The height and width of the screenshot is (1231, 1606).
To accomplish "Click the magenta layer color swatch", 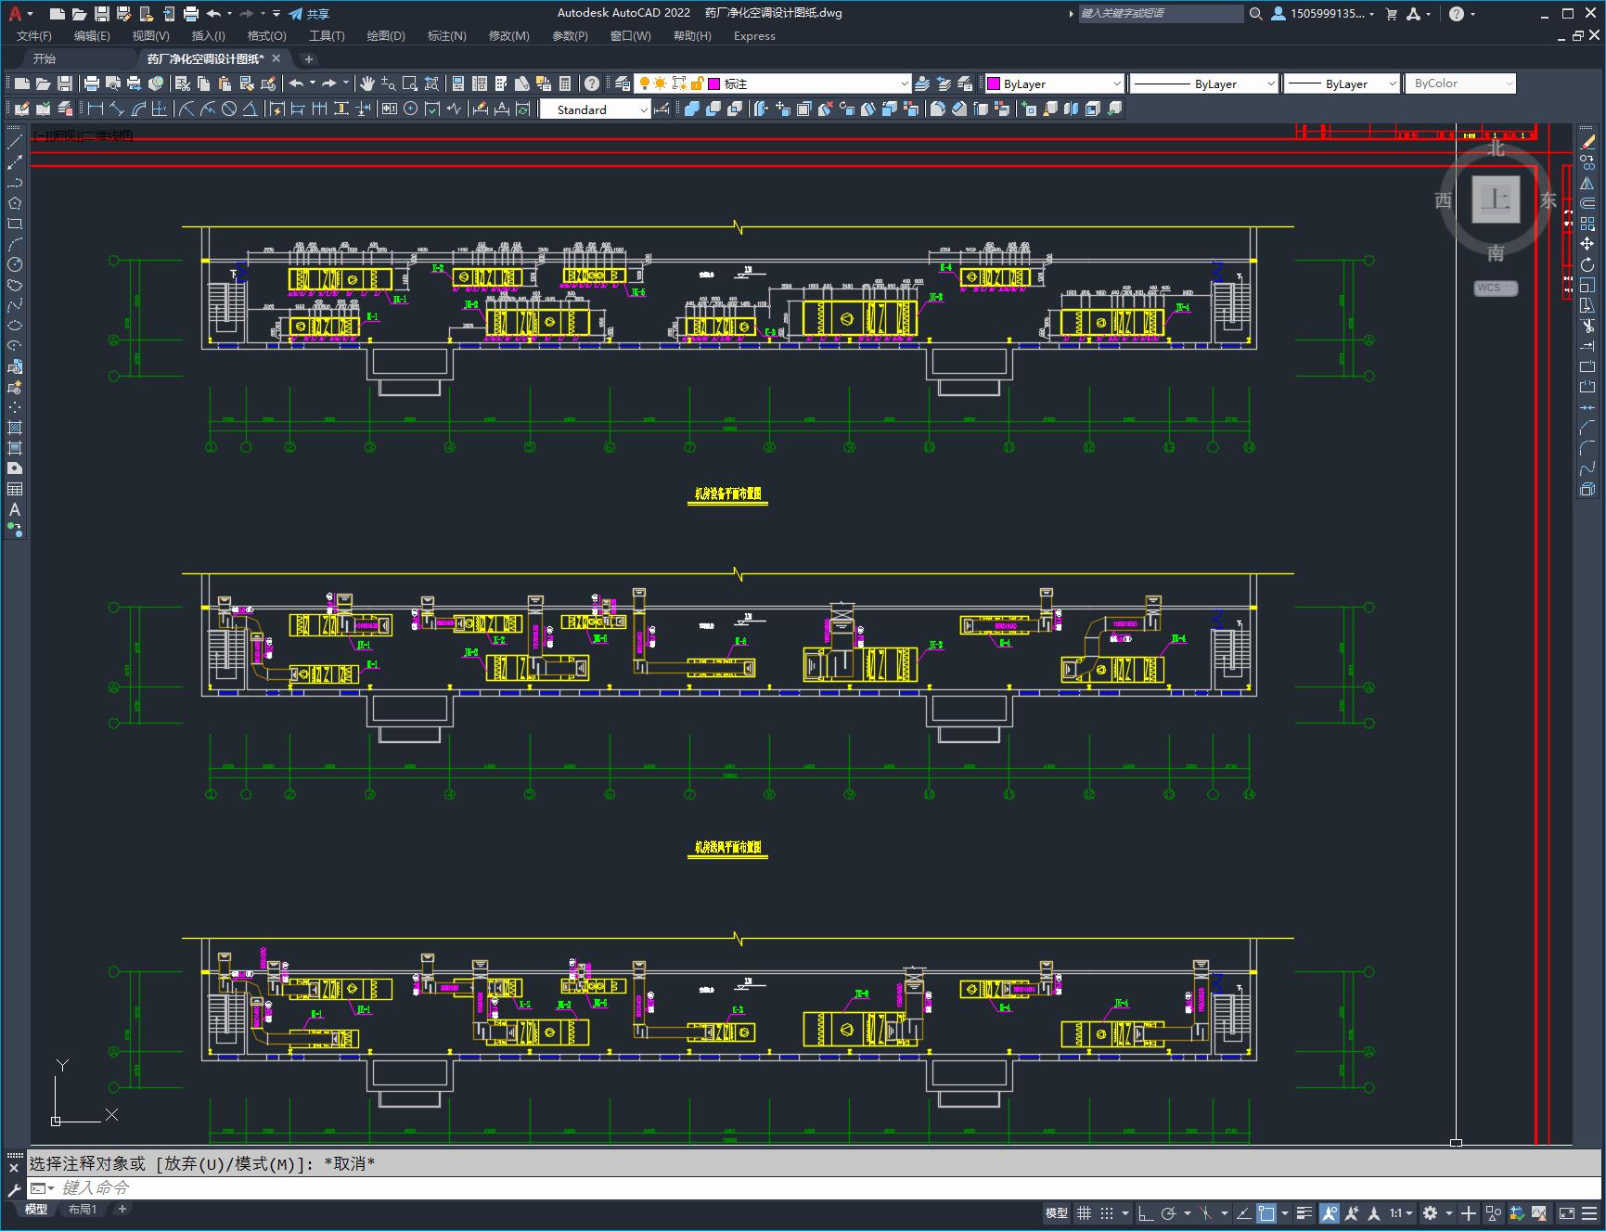I will [x=714, y=83].
